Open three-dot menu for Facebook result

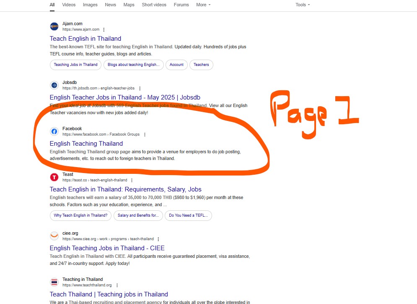pos(145,134)
